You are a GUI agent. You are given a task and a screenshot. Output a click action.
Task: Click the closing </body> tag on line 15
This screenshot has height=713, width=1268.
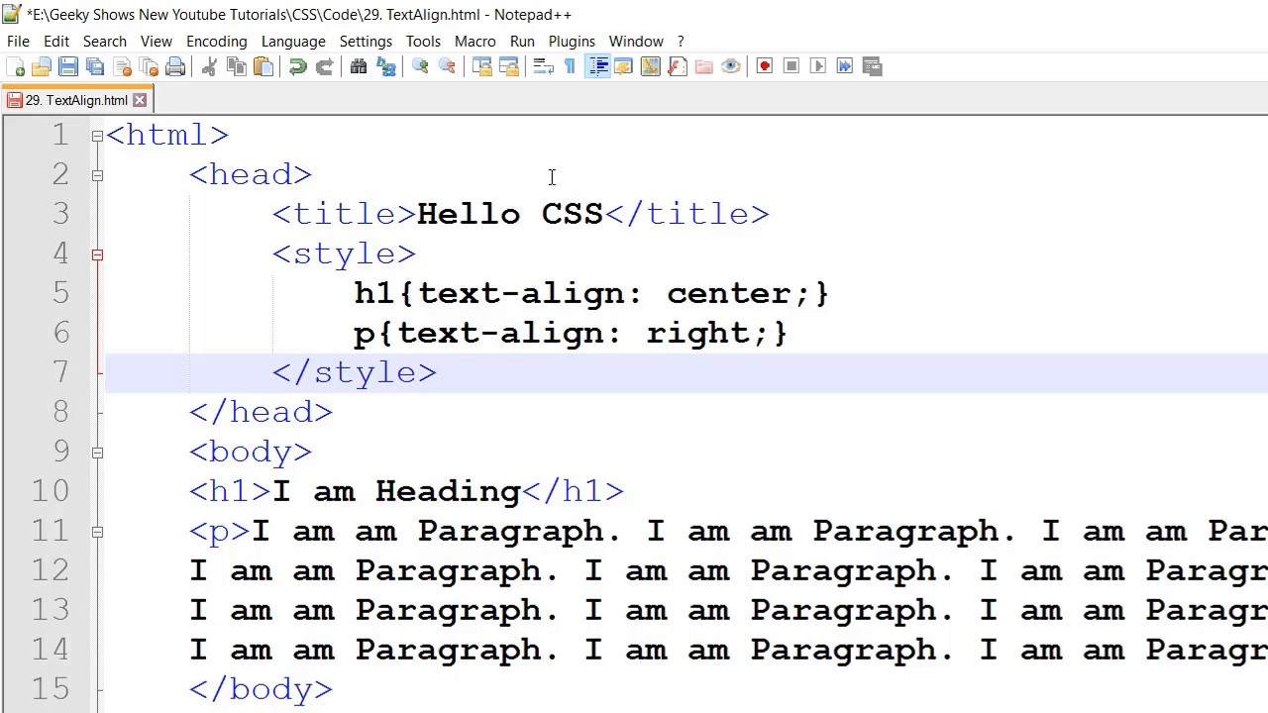click(x=262, y=689)
